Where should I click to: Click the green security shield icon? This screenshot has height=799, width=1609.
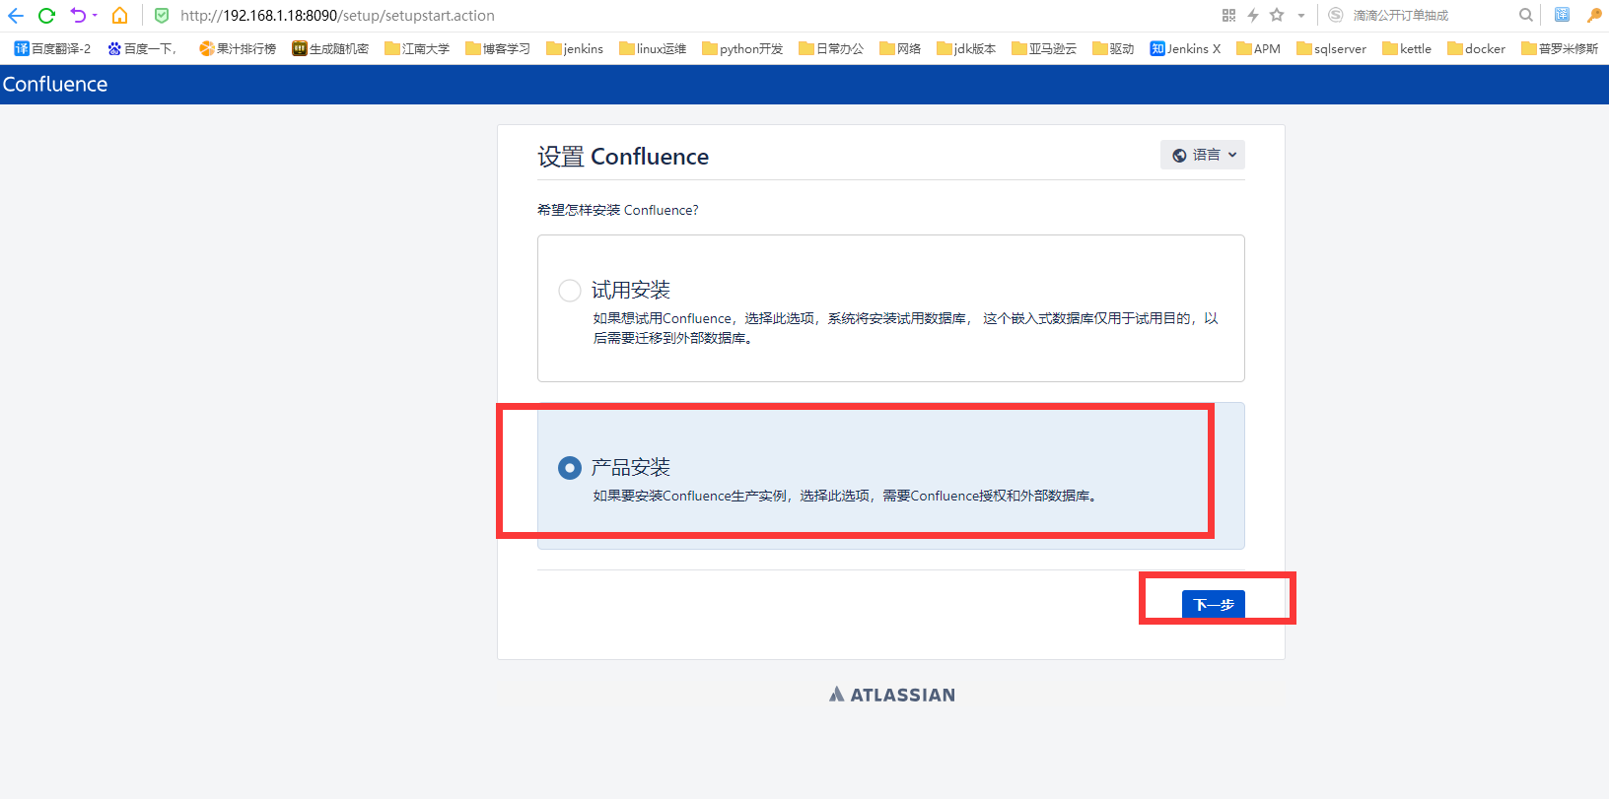coord(162,16)
